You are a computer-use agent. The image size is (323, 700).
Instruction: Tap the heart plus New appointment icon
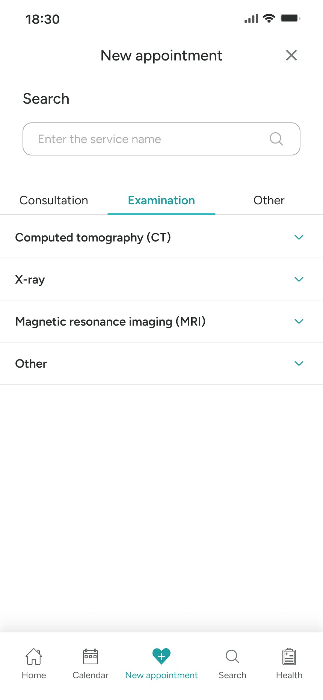pyautogui.click(x=161, y=656)
